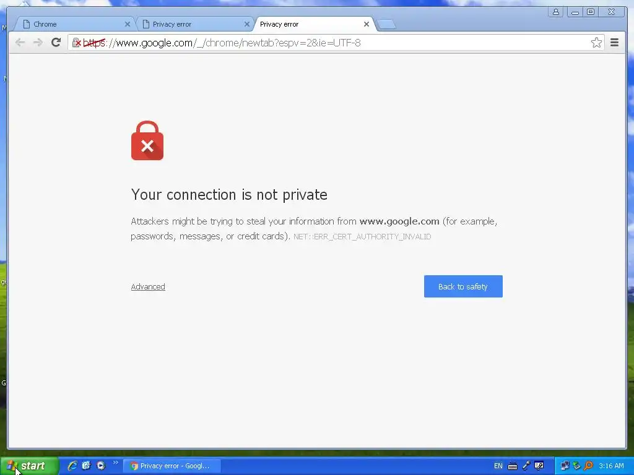Expand the quick launch chevron
The width and height of the screenshot is (634, 475).
(x=115, y=463)
